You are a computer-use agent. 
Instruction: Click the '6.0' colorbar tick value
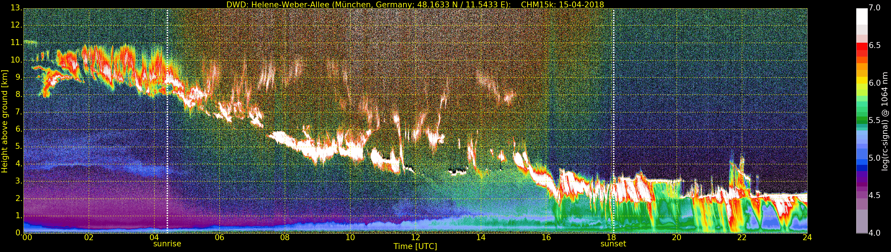coord(875,83)
